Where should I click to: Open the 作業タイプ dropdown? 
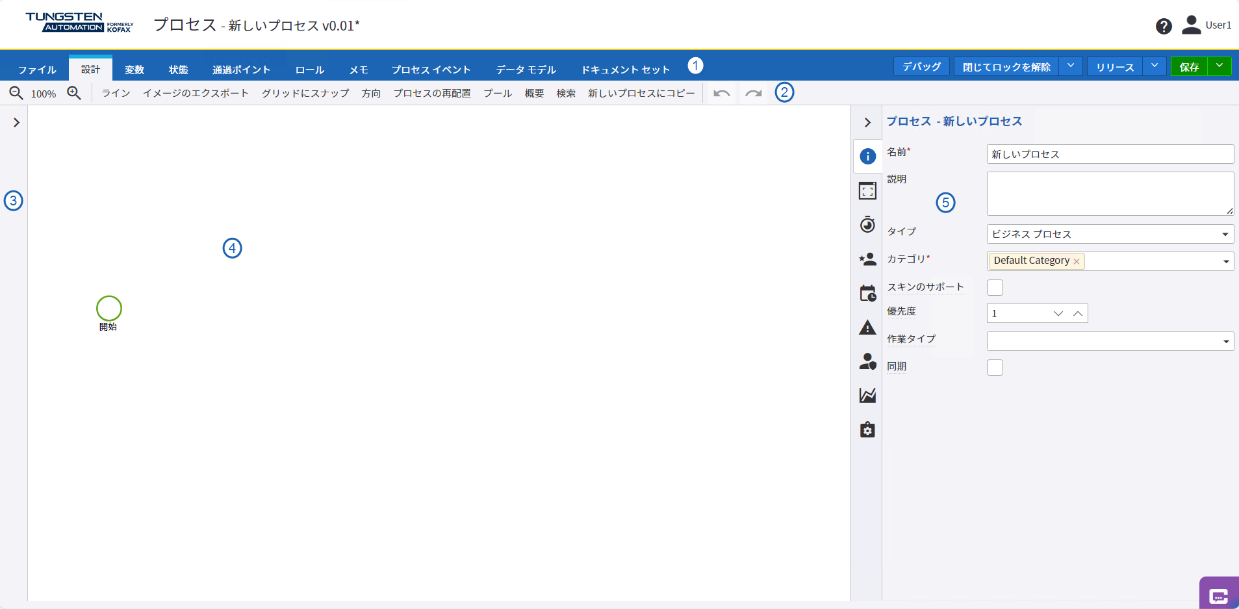tap(1225, 341)
